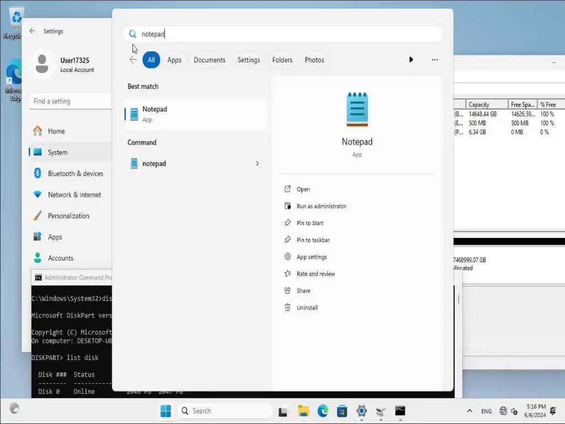
Task: Open Accounts in Settings sidebar
Action: click(70, 258)
